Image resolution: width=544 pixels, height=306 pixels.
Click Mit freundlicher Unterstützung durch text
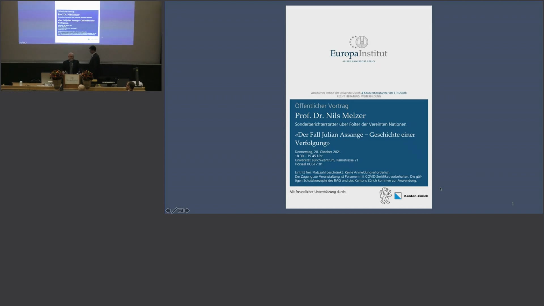(318, 192)
